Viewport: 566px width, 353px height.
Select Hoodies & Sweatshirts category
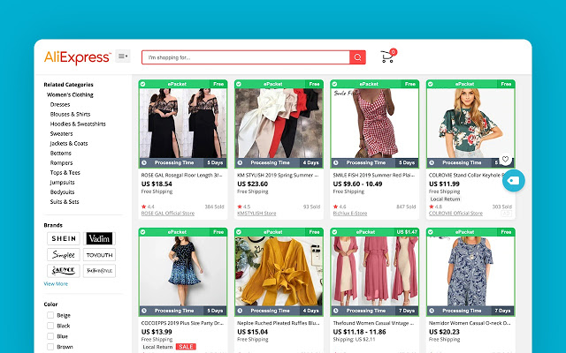[x=77, y=124]
